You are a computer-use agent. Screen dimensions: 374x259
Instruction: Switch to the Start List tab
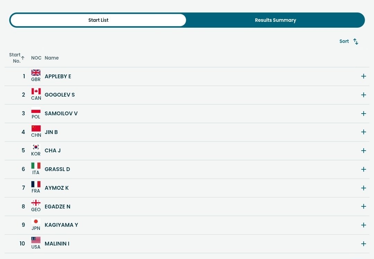coord(98,20)
